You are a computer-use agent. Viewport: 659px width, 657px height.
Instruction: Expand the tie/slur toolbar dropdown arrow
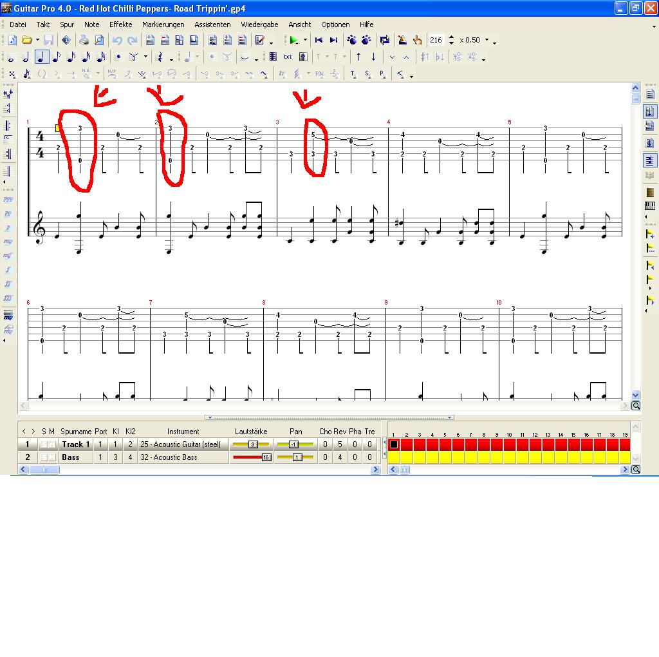[256, 59]
